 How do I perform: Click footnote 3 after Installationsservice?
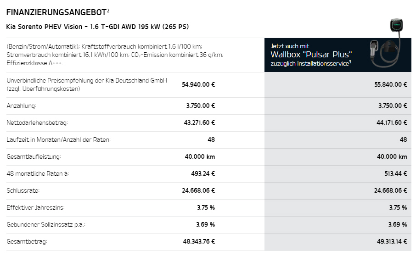click(350, 62)
